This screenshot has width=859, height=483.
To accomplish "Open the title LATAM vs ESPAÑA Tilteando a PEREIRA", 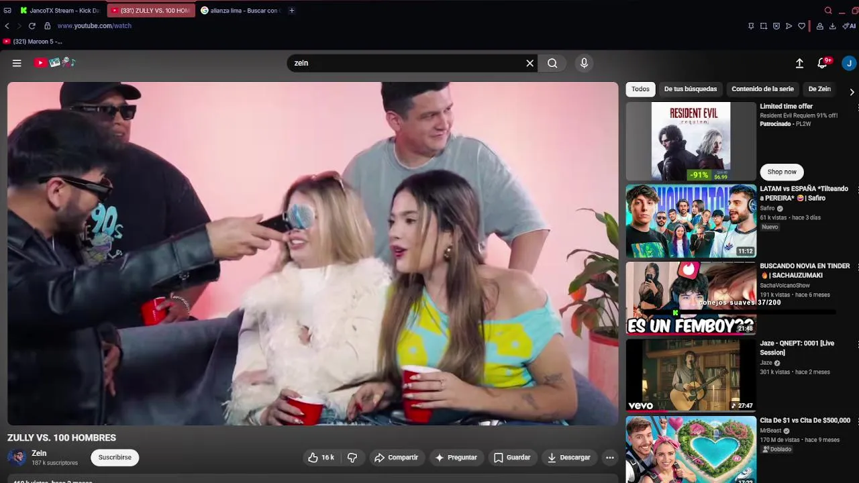I will (x=804, y=194).
